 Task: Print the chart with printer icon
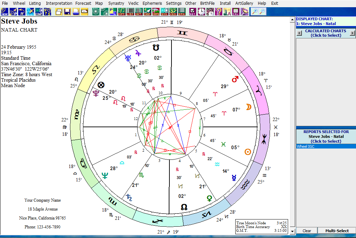[76, 12]
